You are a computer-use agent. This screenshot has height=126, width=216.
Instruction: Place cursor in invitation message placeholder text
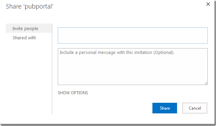117,53
